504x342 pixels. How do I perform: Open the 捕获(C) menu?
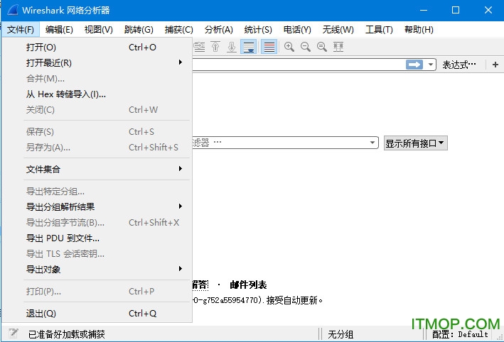178,29
